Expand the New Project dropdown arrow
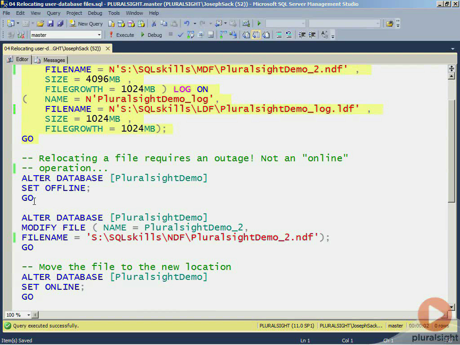This screenshot has height=345, width=460. [18, 23]
